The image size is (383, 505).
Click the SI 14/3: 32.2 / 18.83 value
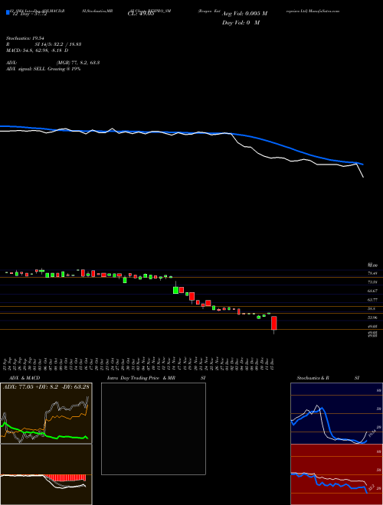[58, 44]
